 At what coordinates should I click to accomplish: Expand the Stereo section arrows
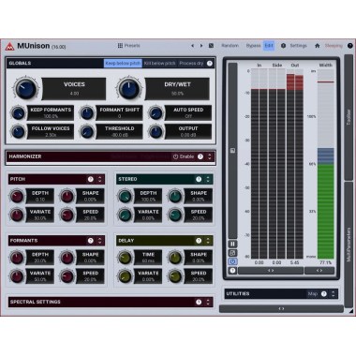click(208, 179)
